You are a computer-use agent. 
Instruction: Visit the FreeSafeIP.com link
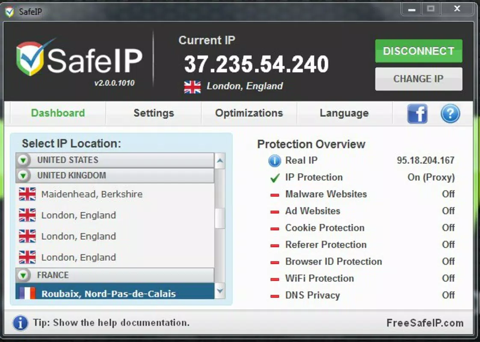click(x=425, y=323)
